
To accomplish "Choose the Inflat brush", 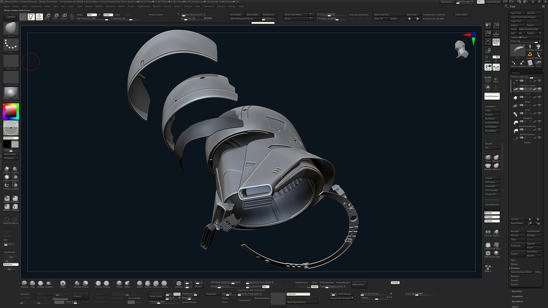I will click(x=127, y=284).
